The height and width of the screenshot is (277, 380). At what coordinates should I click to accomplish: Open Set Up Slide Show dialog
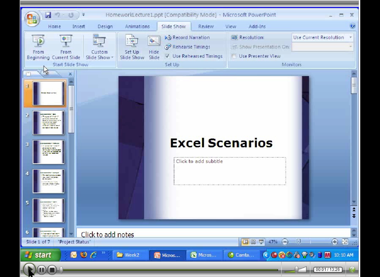click(x=132, y=47)
